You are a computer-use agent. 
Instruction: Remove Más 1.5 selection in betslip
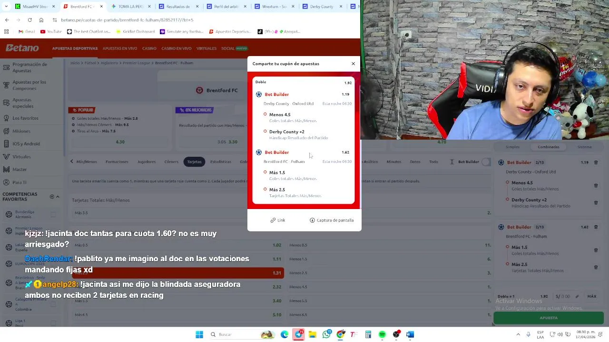pyautogui.click(x=596, y=250)
